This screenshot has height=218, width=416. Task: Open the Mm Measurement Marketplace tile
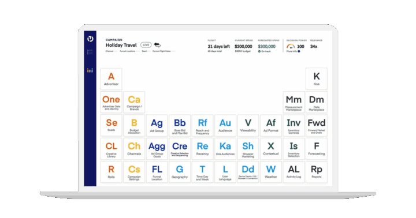click(x=294, y=102)
